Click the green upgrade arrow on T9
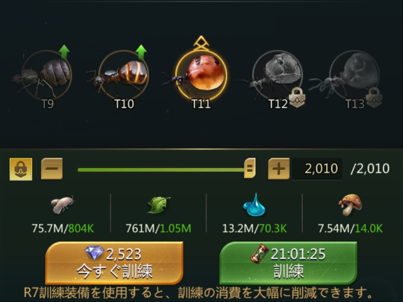 coord(64,53)
